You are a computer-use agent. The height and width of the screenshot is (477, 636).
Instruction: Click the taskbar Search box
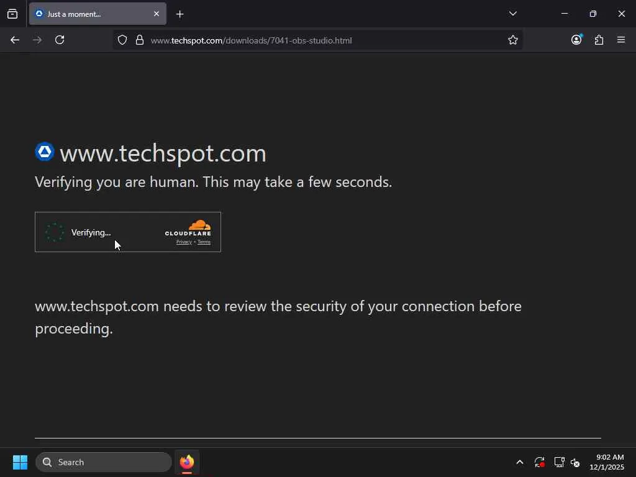click(x=104, y=462)
